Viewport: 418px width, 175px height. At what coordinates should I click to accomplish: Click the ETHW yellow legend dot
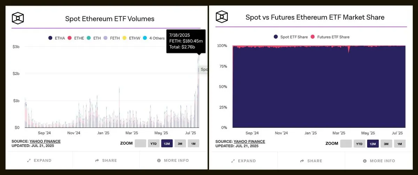coord(126,38)
